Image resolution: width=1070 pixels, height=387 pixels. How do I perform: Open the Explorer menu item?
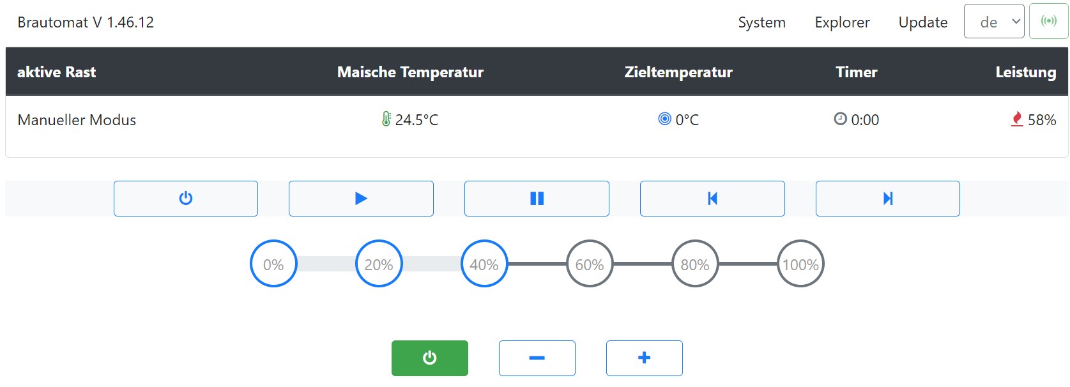coord(842,22)
